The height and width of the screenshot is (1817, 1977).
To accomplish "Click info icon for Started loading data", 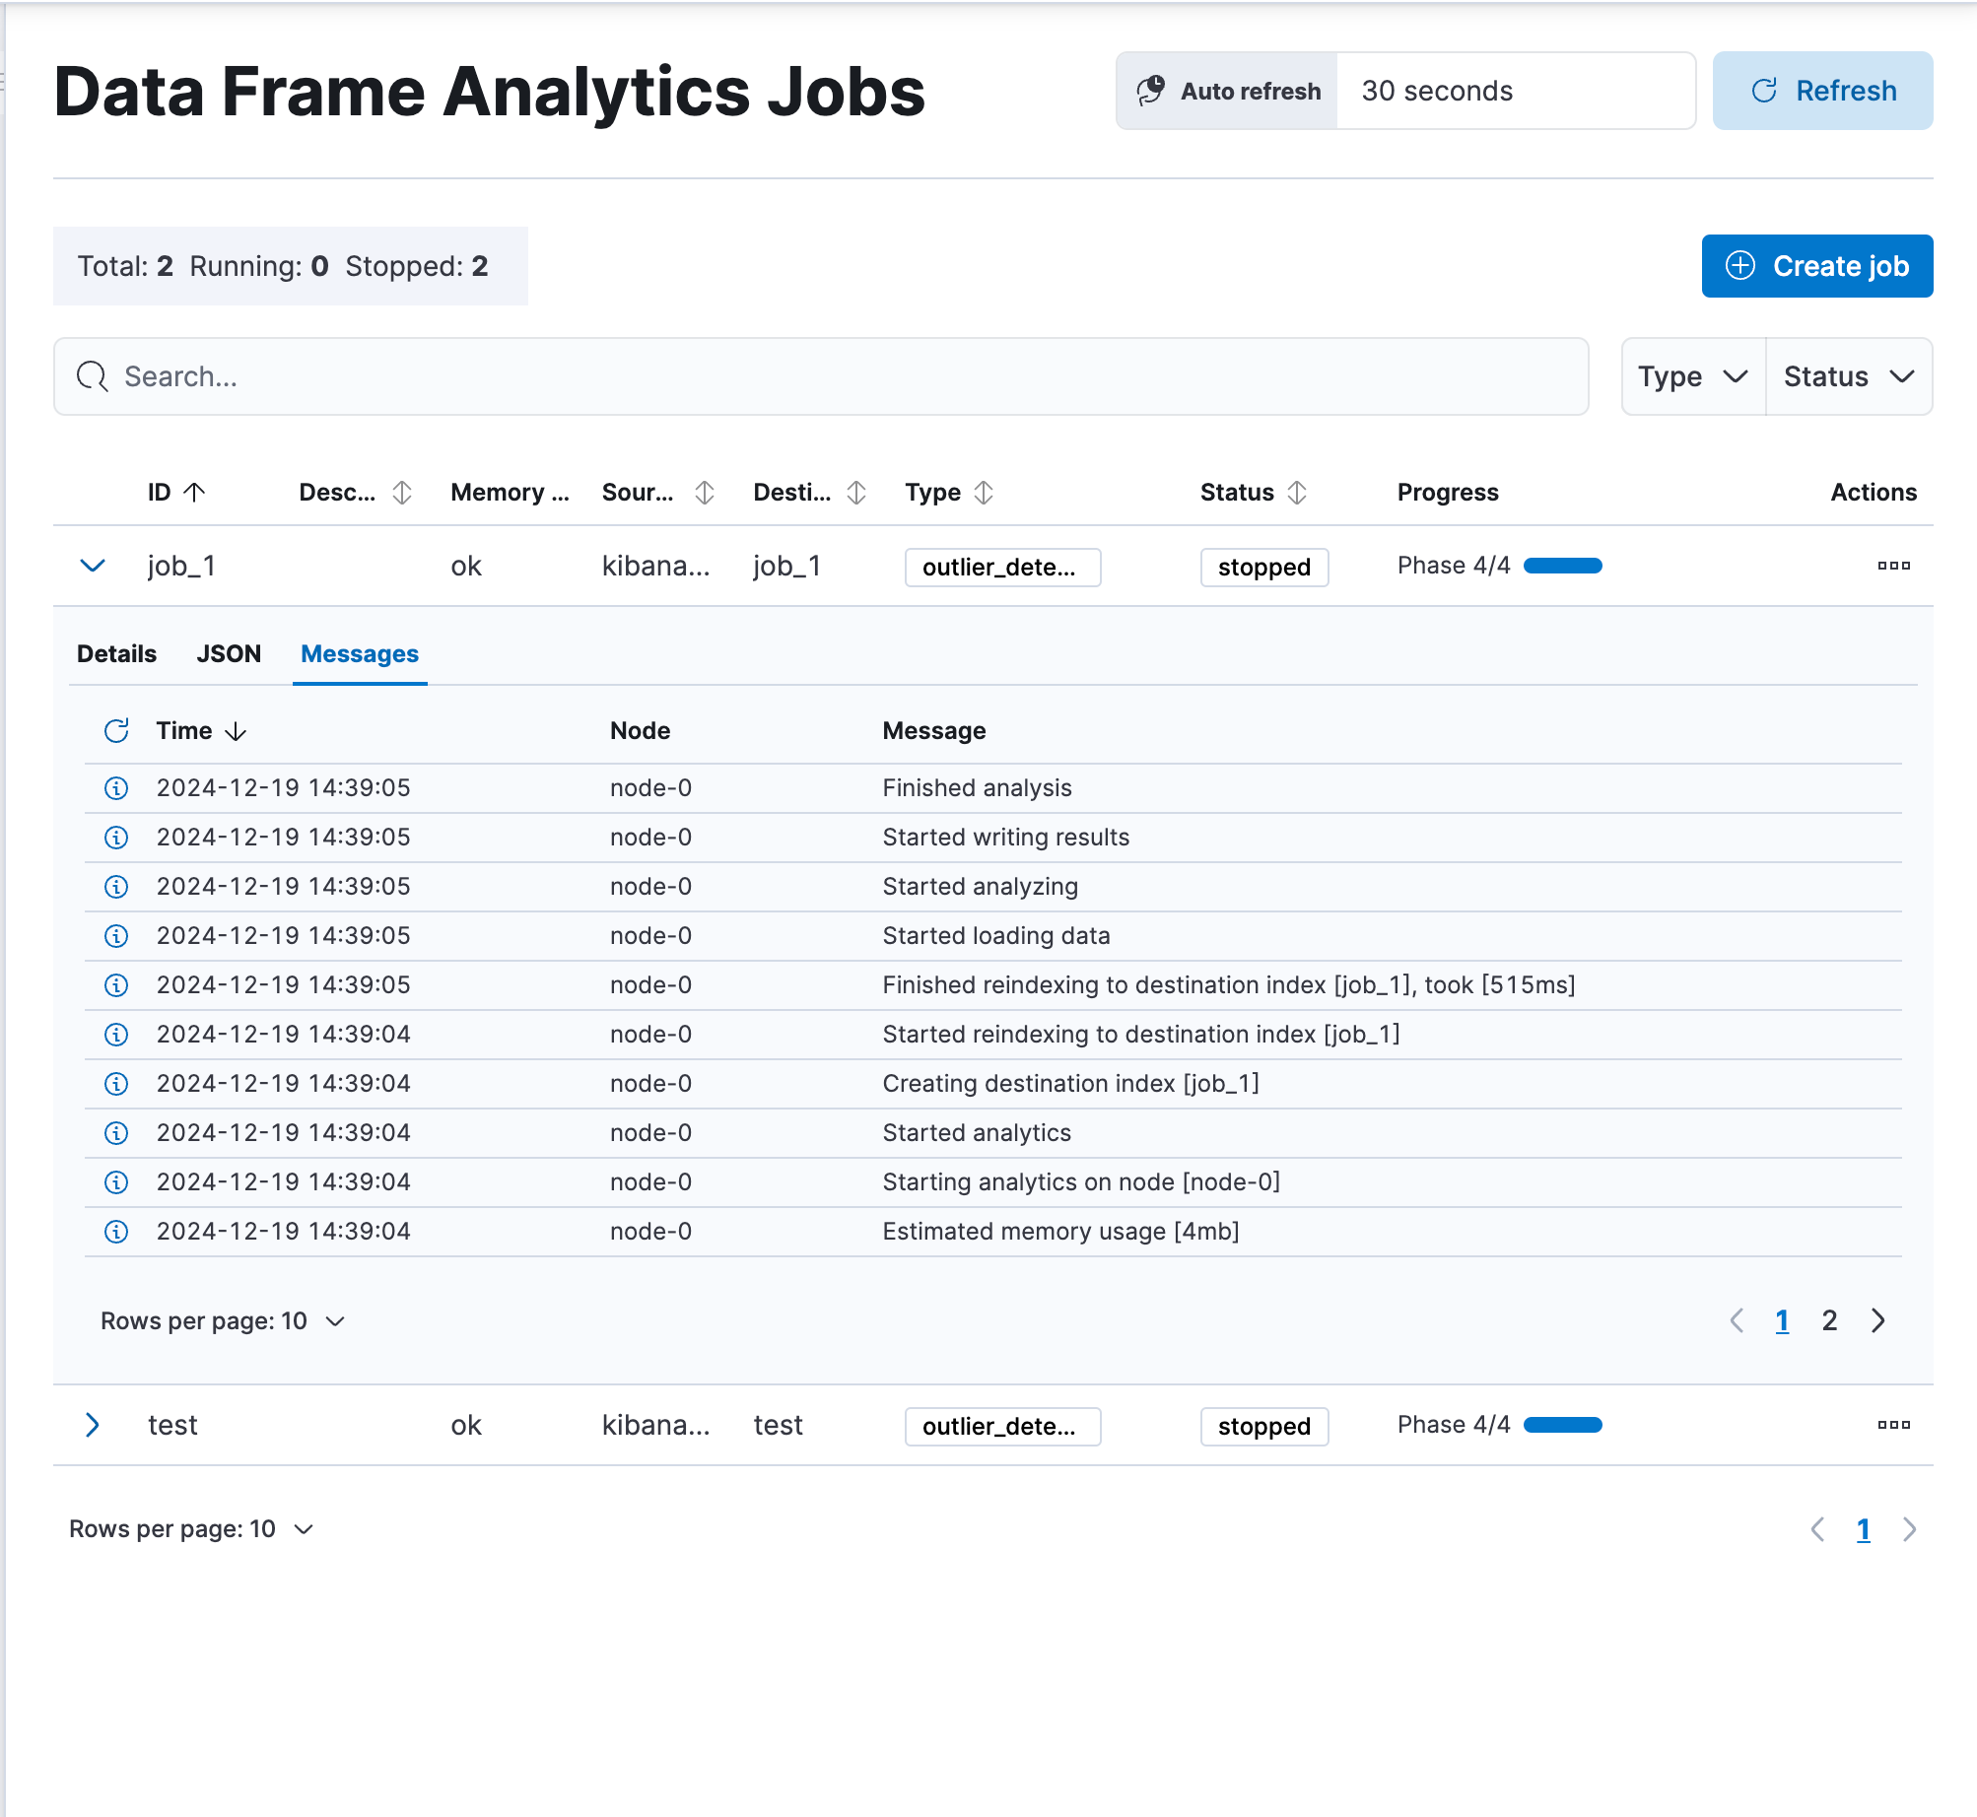I will click(116, 936).
